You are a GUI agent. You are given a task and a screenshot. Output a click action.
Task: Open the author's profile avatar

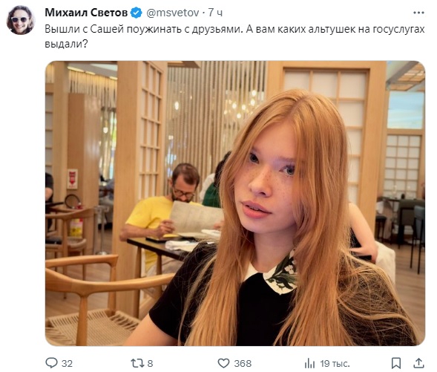tap(21, 20)
